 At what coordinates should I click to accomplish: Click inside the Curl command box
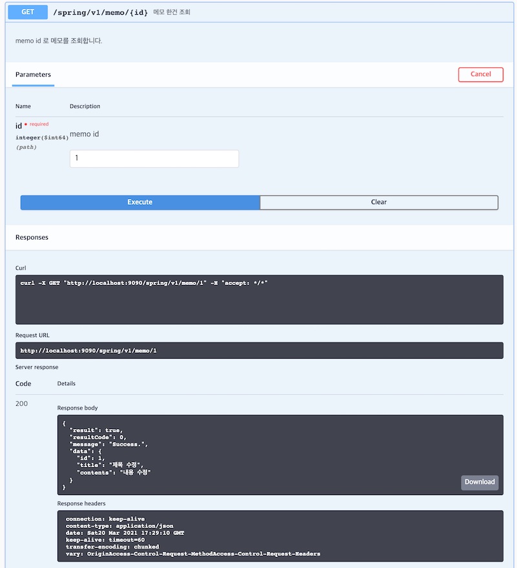tap(259, 300)
